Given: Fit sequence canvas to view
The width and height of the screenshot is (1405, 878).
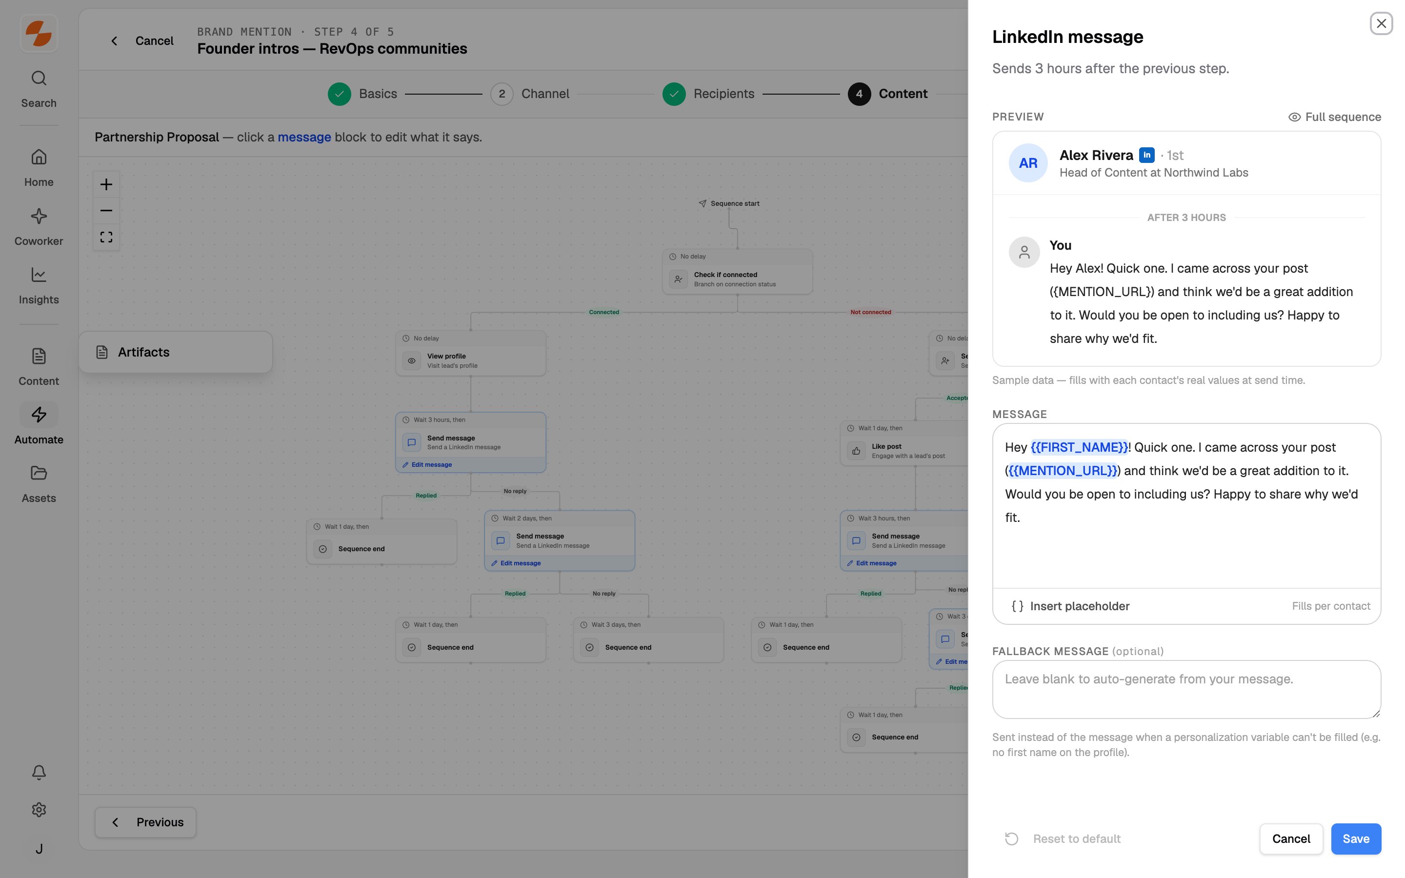Looking at the screenshot, I should coord(106,237).
